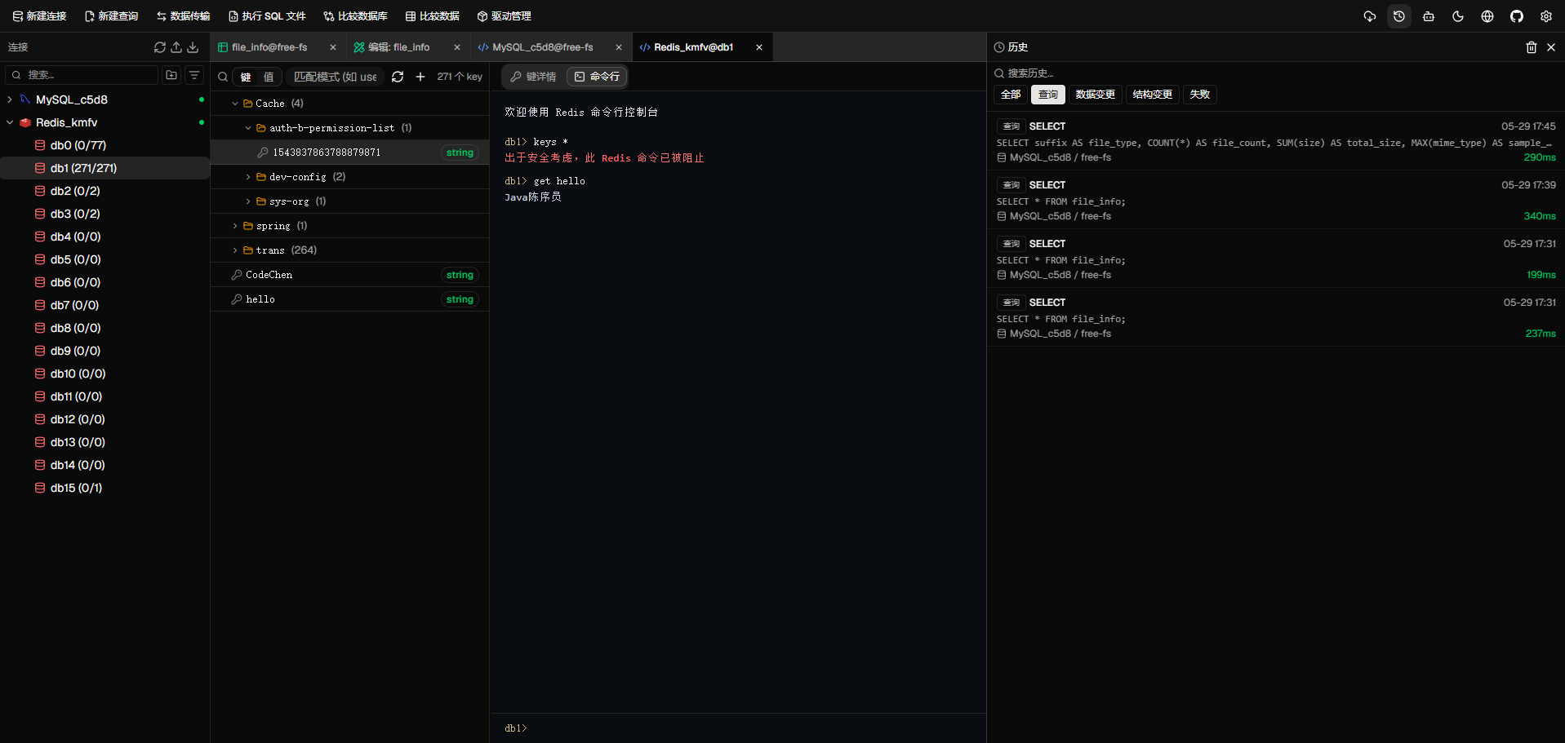The width and height of the screenshot is (1565, 743).
Task: Click the export connections upload icon
Action: pyautogui.click(x=176, y=47)
